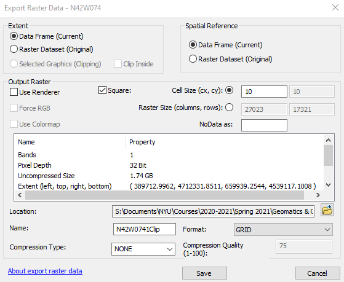Click the Cancel button

[x=318, y=273]
